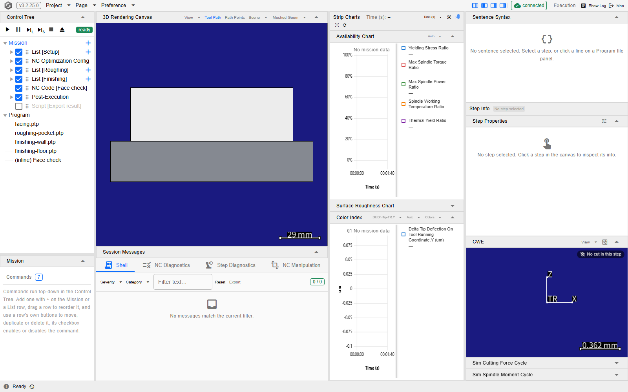Stop the mission with the square icon
This screenshot has height=392, width=628.
(51, 30)
